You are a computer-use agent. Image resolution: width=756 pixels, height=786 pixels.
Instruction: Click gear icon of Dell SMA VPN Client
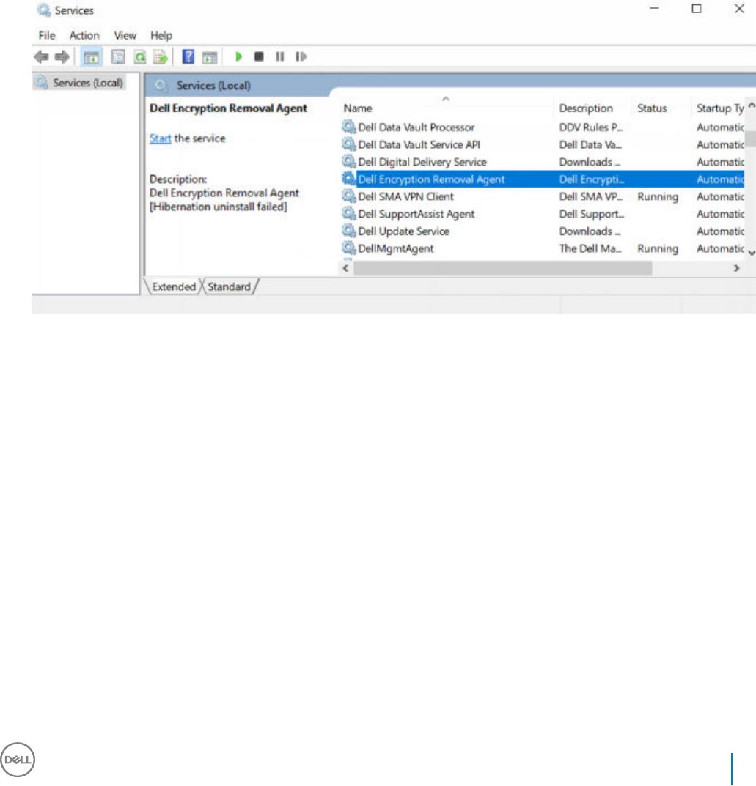348,196
